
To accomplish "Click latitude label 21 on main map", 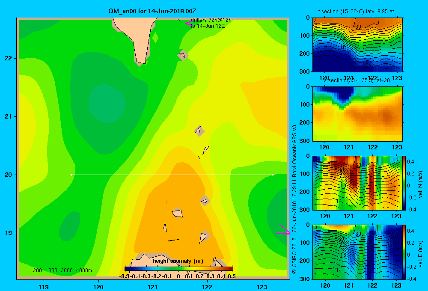I will pos(8,116).
